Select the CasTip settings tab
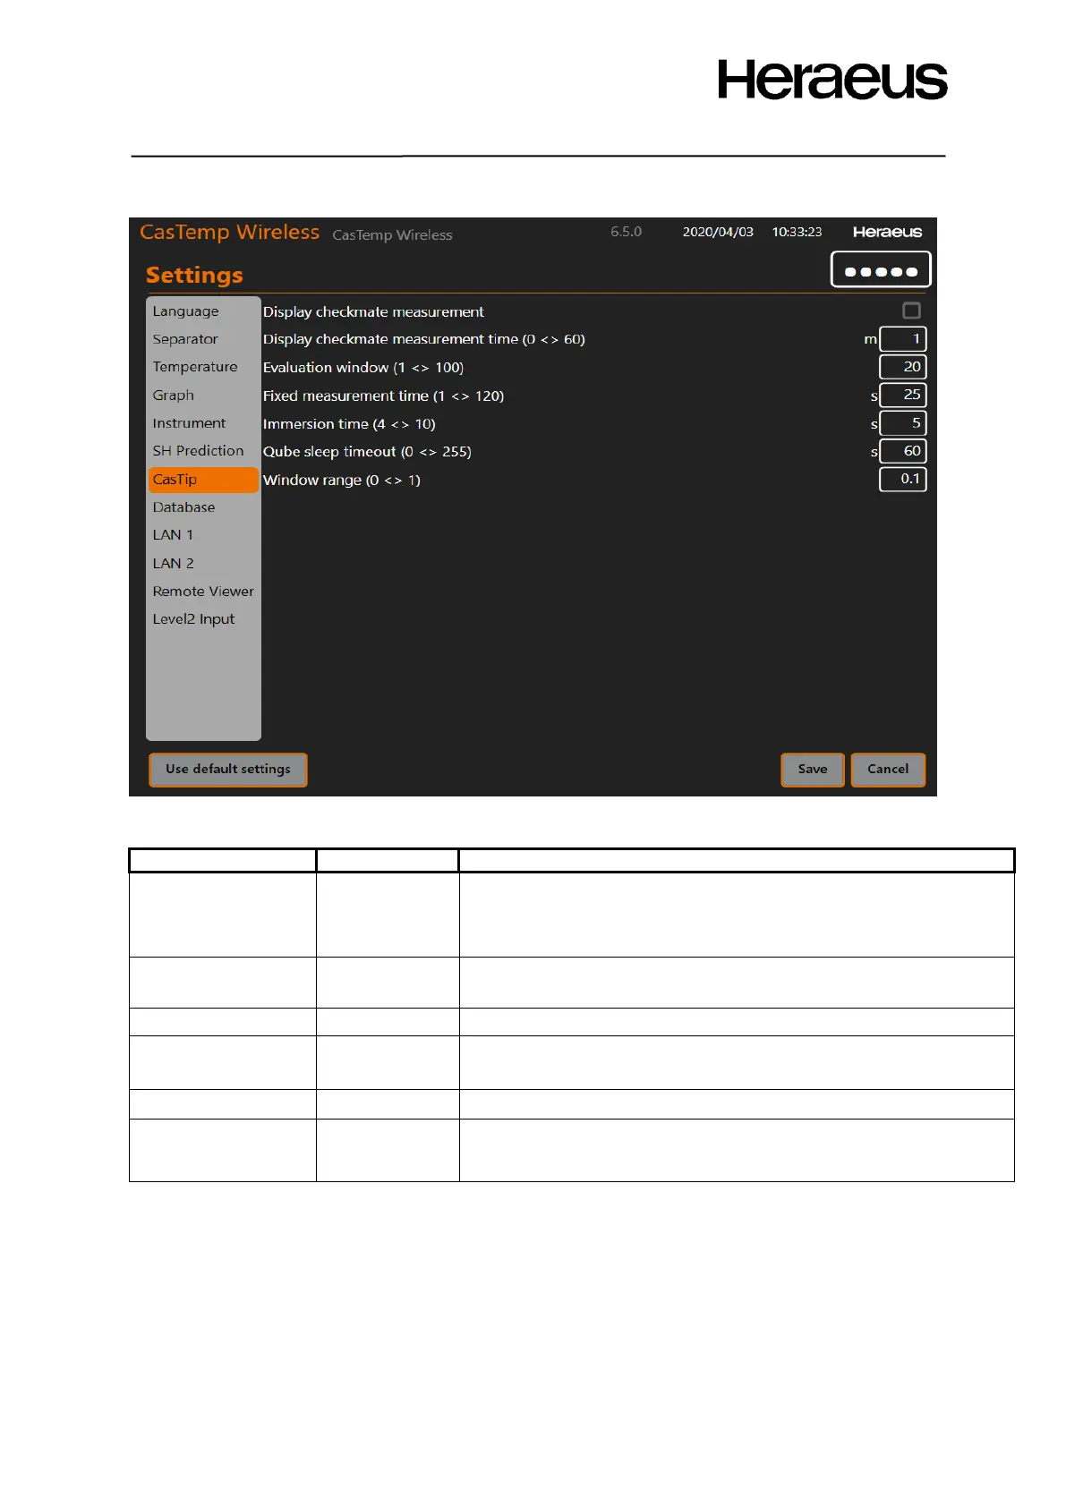This screenshot has width=1066, height=1507. [203, 480]
